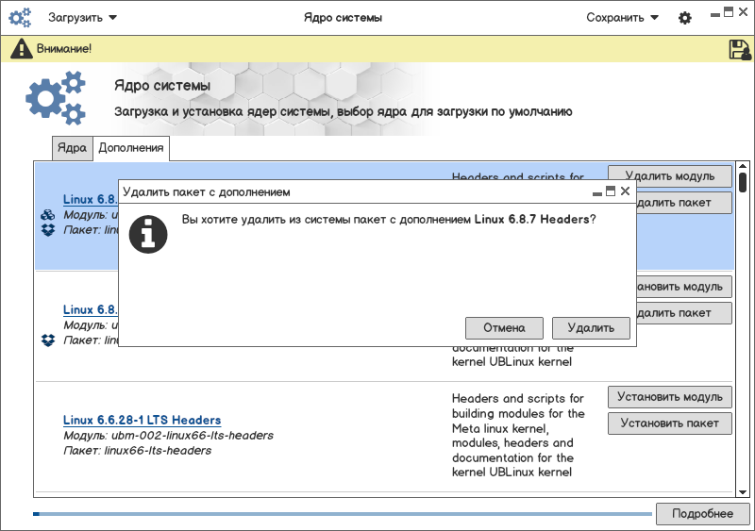Screen dimensions: 755x531
Task: Open the Загрузить dropdown menu
Action: pyautogui.click(x=82, y=18)
